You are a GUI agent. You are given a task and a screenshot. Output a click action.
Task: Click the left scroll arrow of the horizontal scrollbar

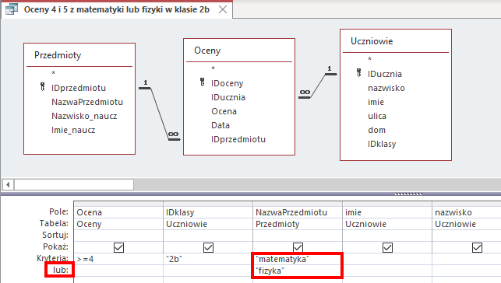(x=8, y=184)
